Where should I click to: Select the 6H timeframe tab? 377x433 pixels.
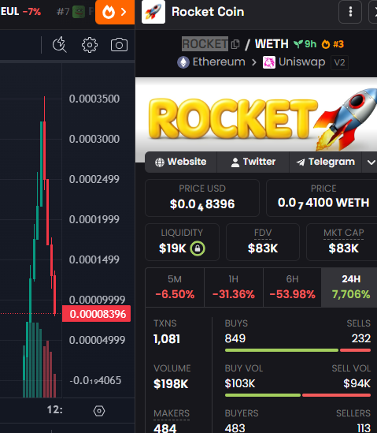coord(292,287)
